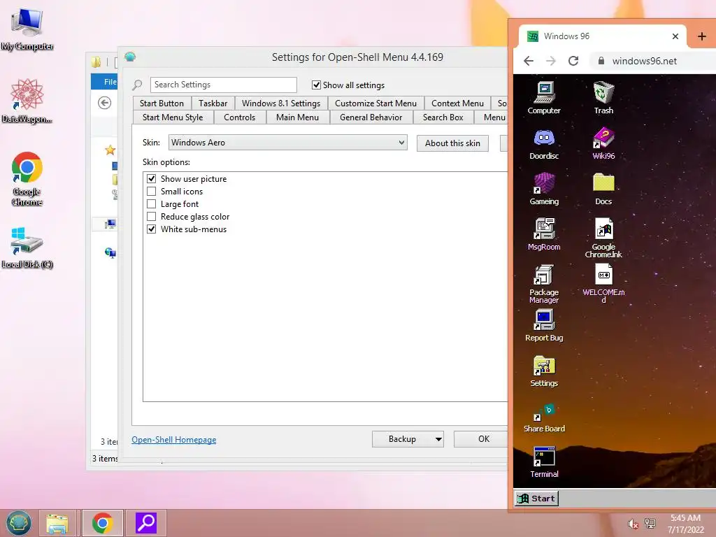The height and width of the screenshot is (537, 716).
Task: Open the DataWagon desktop shortcut
Action: (27, 101)
